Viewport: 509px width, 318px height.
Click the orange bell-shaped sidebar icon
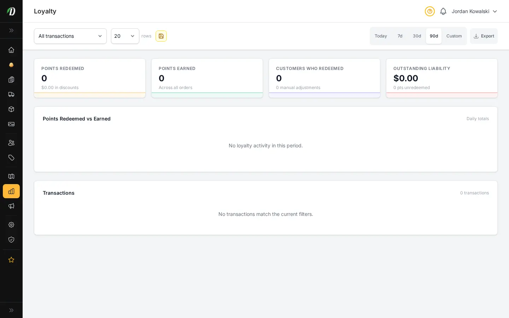coord(11,65)
